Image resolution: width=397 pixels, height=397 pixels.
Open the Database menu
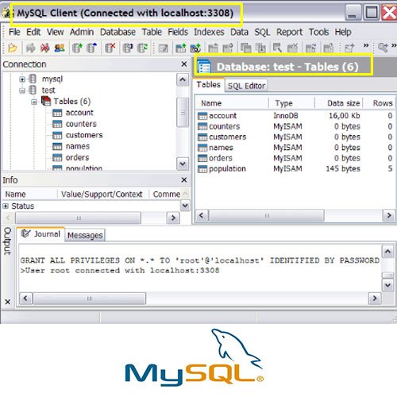click(118, 32)
